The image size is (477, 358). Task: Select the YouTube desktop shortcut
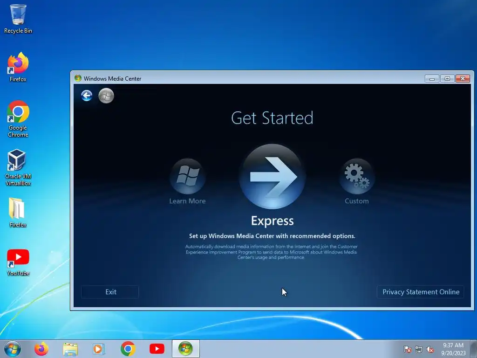coord(18,262)
